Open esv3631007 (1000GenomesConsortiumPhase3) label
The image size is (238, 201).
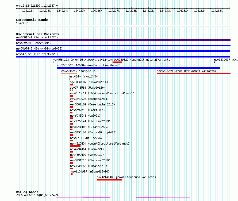89,65
